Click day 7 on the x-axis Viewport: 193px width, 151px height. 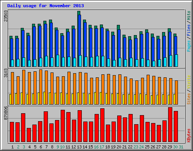tap(46, 147)
